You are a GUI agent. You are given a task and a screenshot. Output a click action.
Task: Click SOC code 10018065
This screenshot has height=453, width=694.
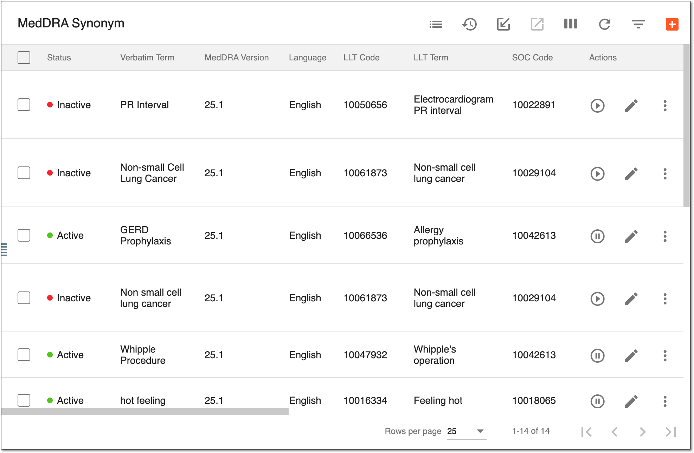point(534,400)
